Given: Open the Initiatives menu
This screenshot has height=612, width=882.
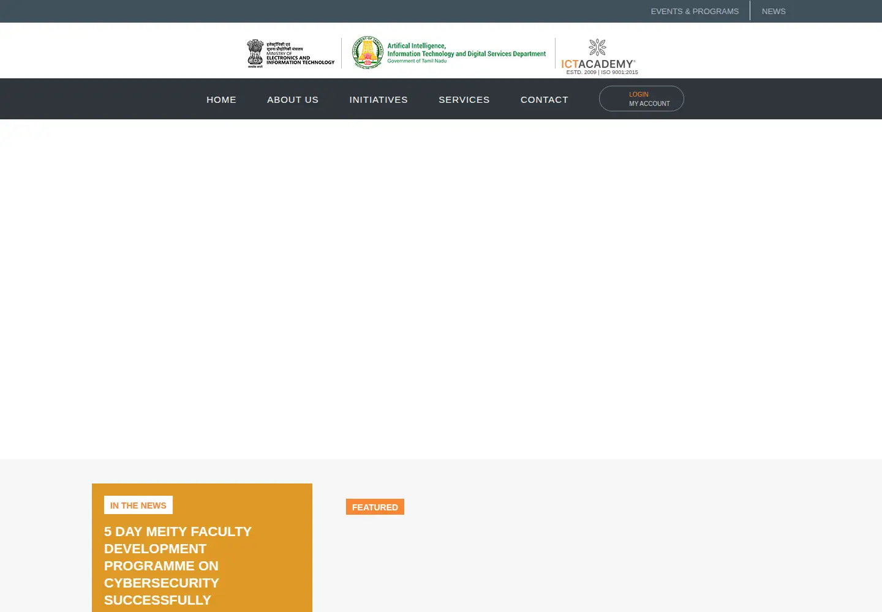Looking at the screenshot, I should point(379,100).
